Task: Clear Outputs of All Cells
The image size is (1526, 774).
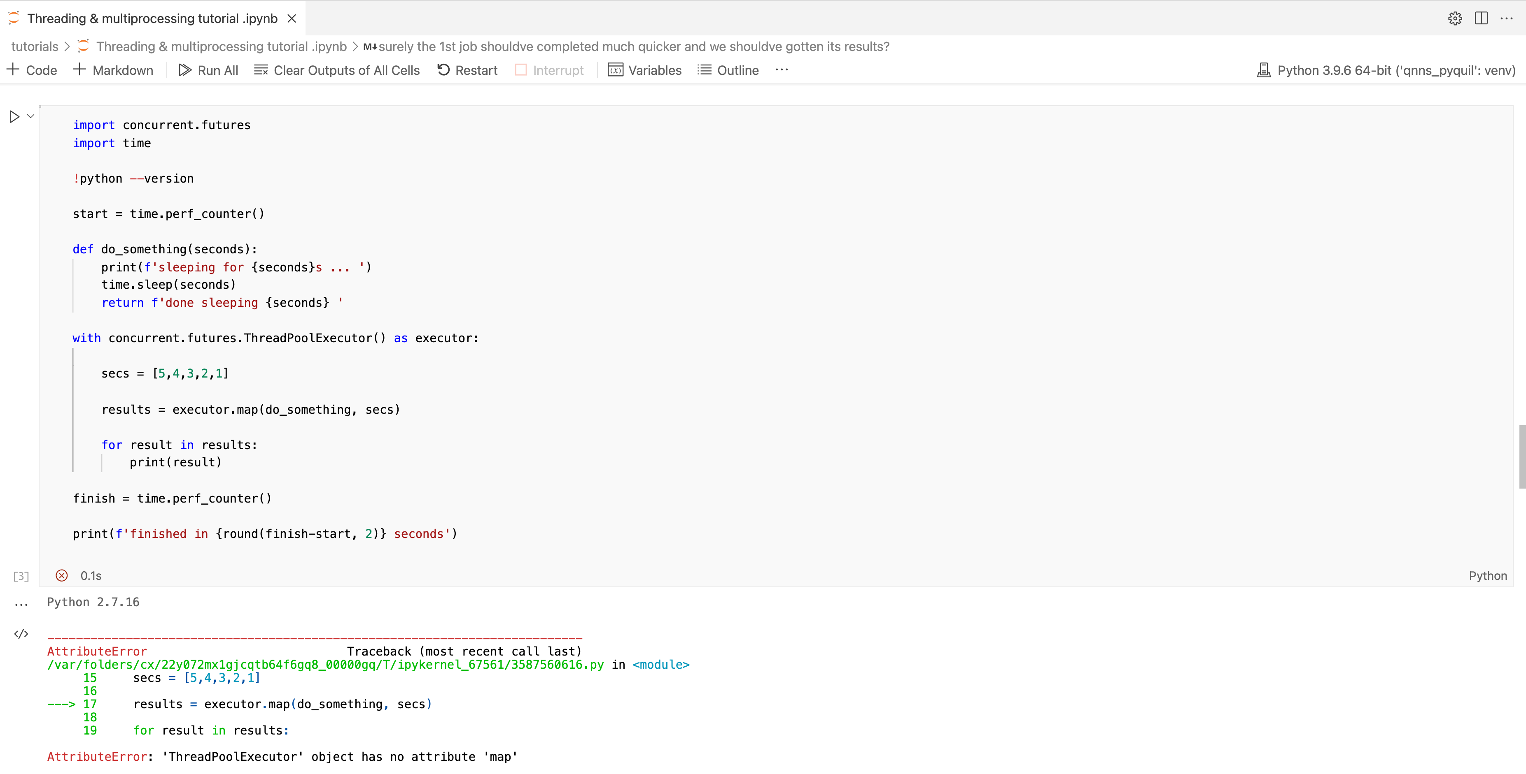Action: 337,70
